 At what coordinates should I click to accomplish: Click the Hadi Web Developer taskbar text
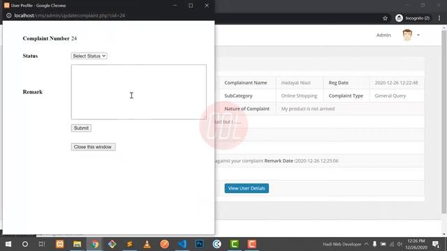coord(342,244)
